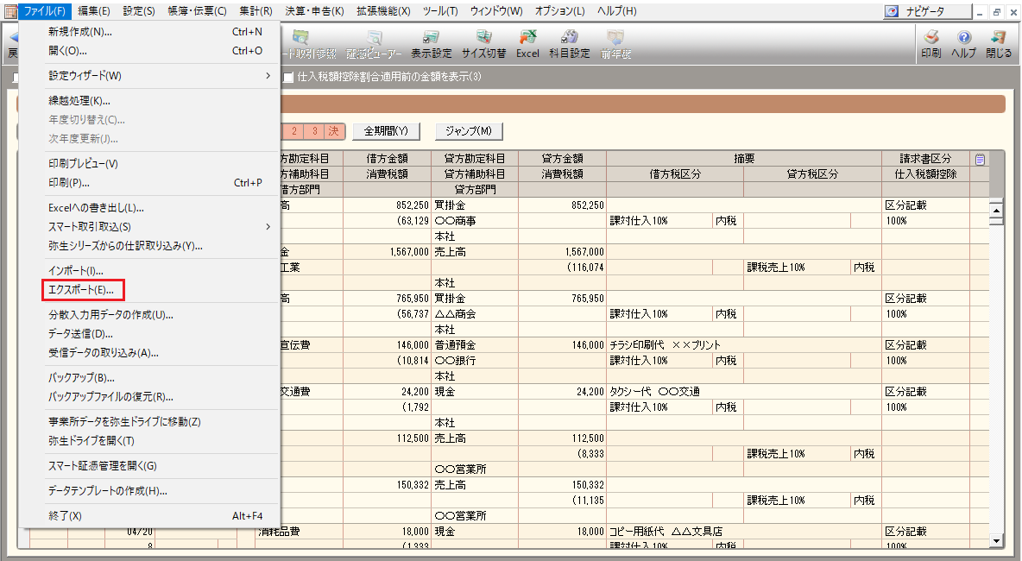Choose エクスポート(E)... from File menu

(82, 290)
